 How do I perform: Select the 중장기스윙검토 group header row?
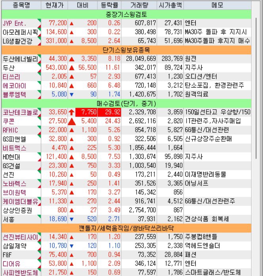tap(126, 14)
